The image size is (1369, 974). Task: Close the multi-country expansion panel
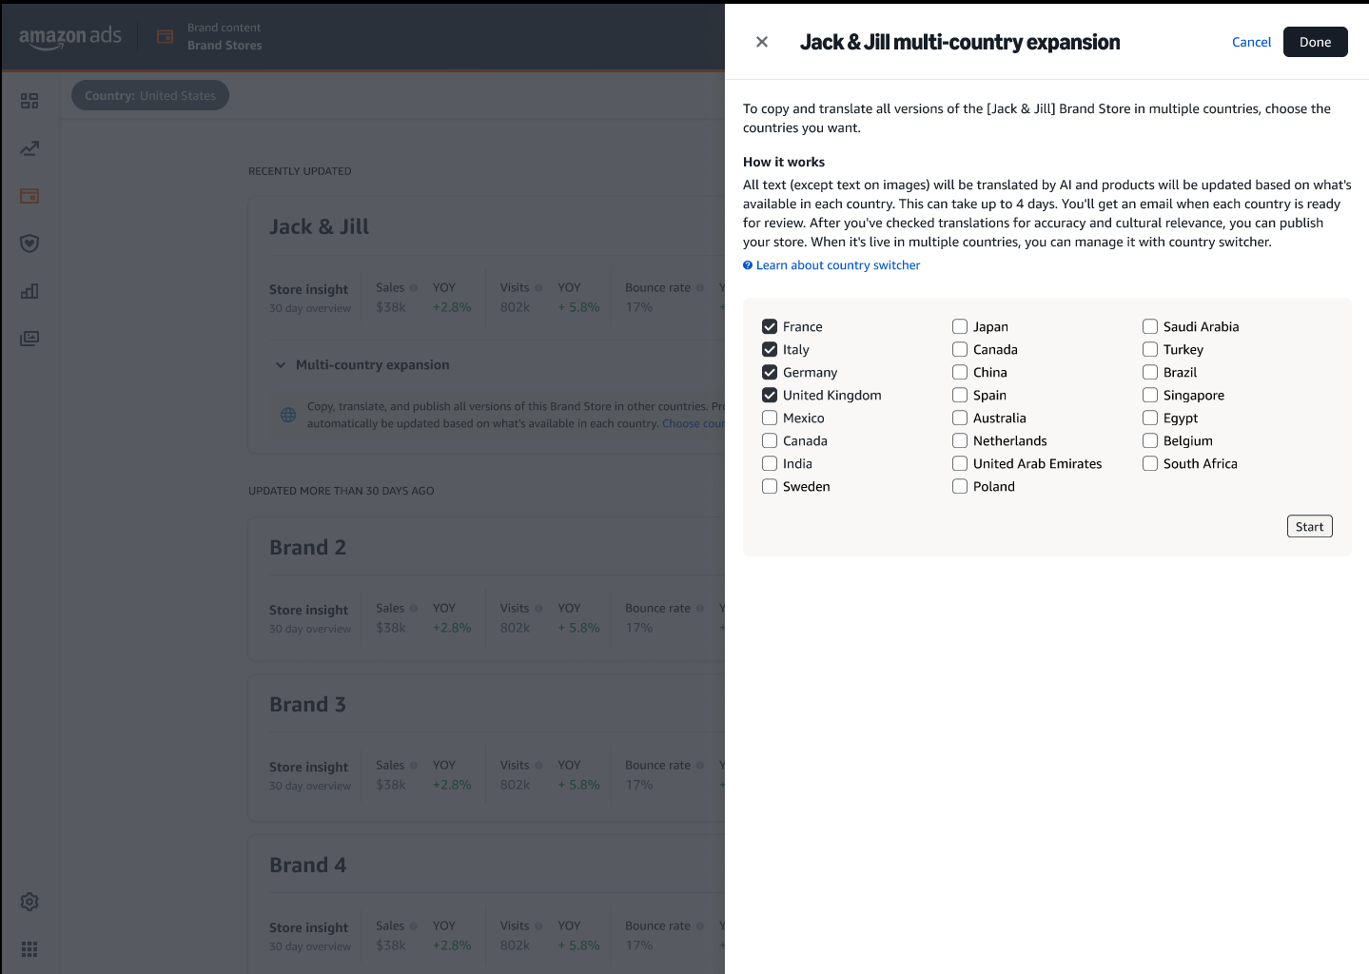[x=762, y=42]
